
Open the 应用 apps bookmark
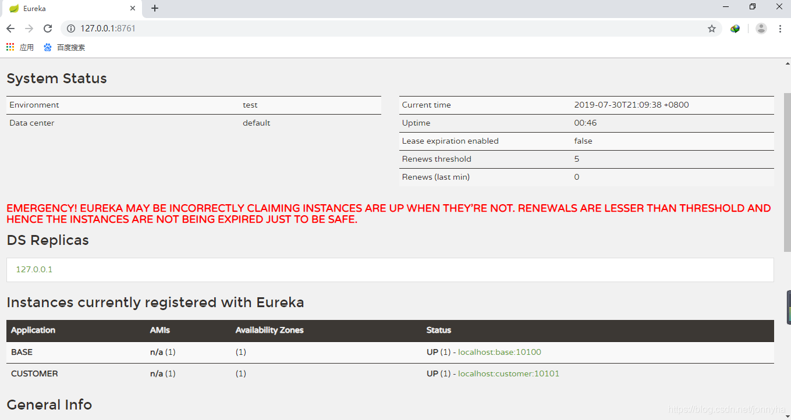20,47
